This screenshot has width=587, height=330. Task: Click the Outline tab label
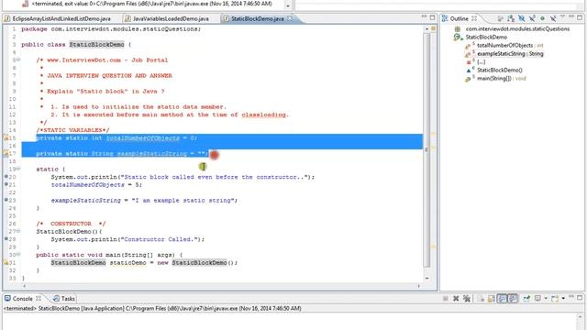click(459, 18)
